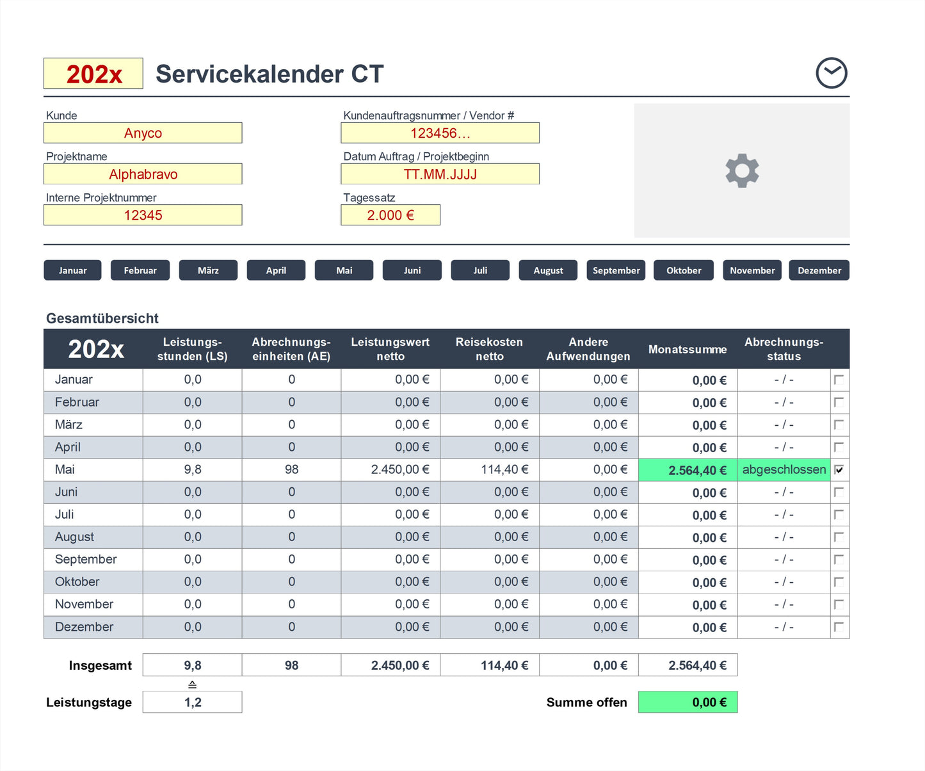This screenshot has width=925, height=771.
Task: Go to the Januar month sheet
Action: [x=73, y=270]
